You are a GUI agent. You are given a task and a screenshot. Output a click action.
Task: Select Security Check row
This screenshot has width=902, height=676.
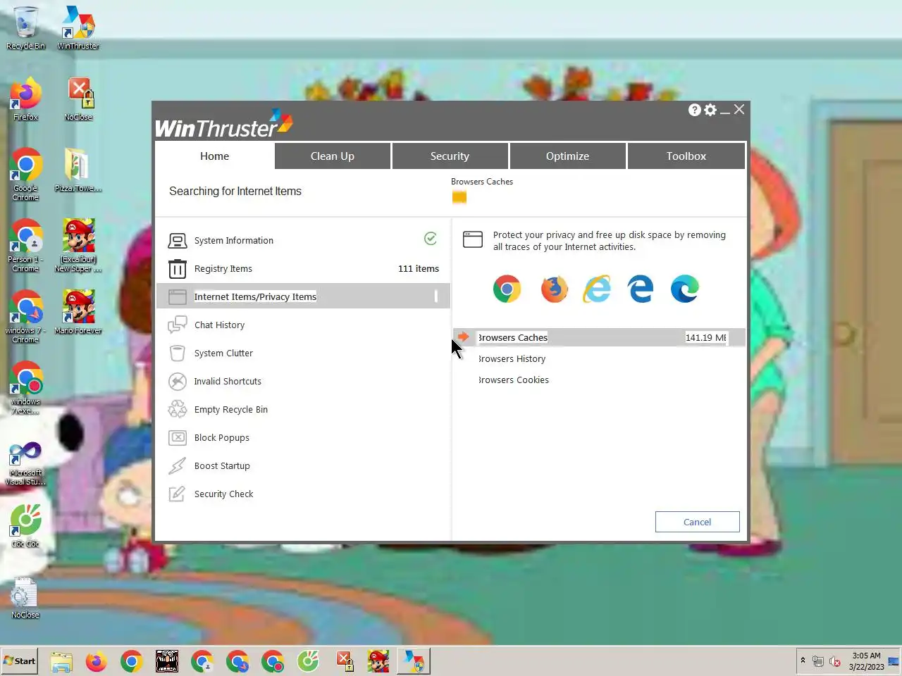pyautogui.click(x=303, y=494)
